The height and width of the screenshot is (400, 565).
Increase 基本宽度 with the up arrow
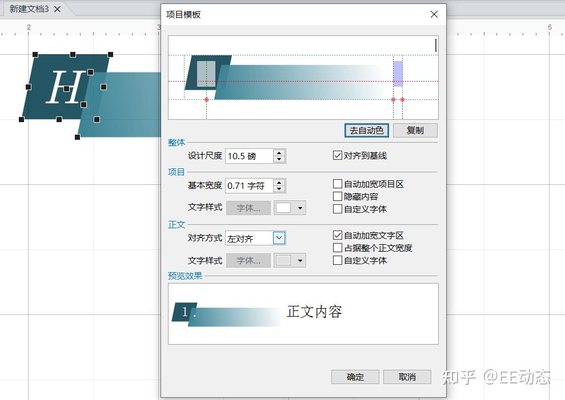(x=279, y=183)
